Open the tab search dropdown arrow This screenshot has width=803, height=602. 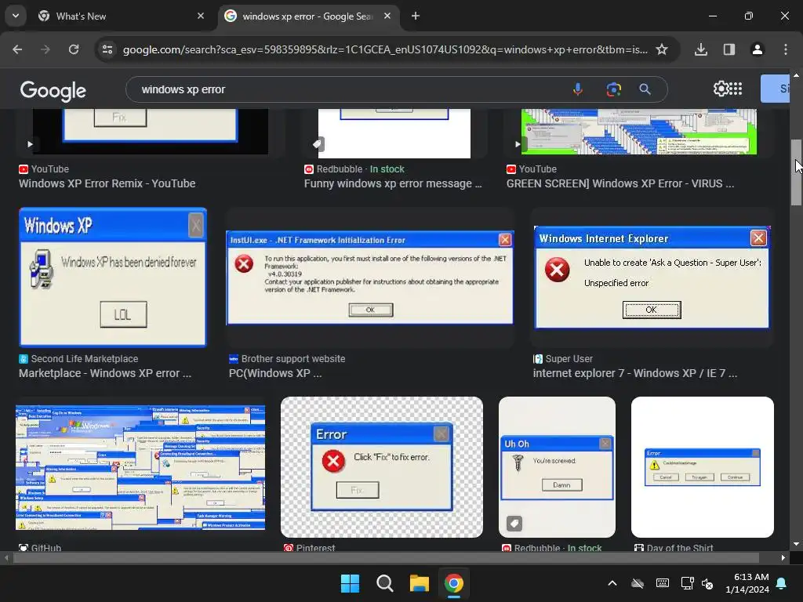pyautogui.click(x=16, y=16)
